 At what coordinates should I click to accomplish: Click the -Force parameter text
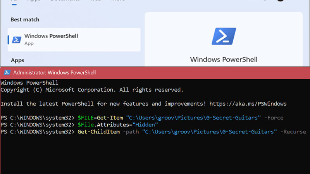[274, 118]
